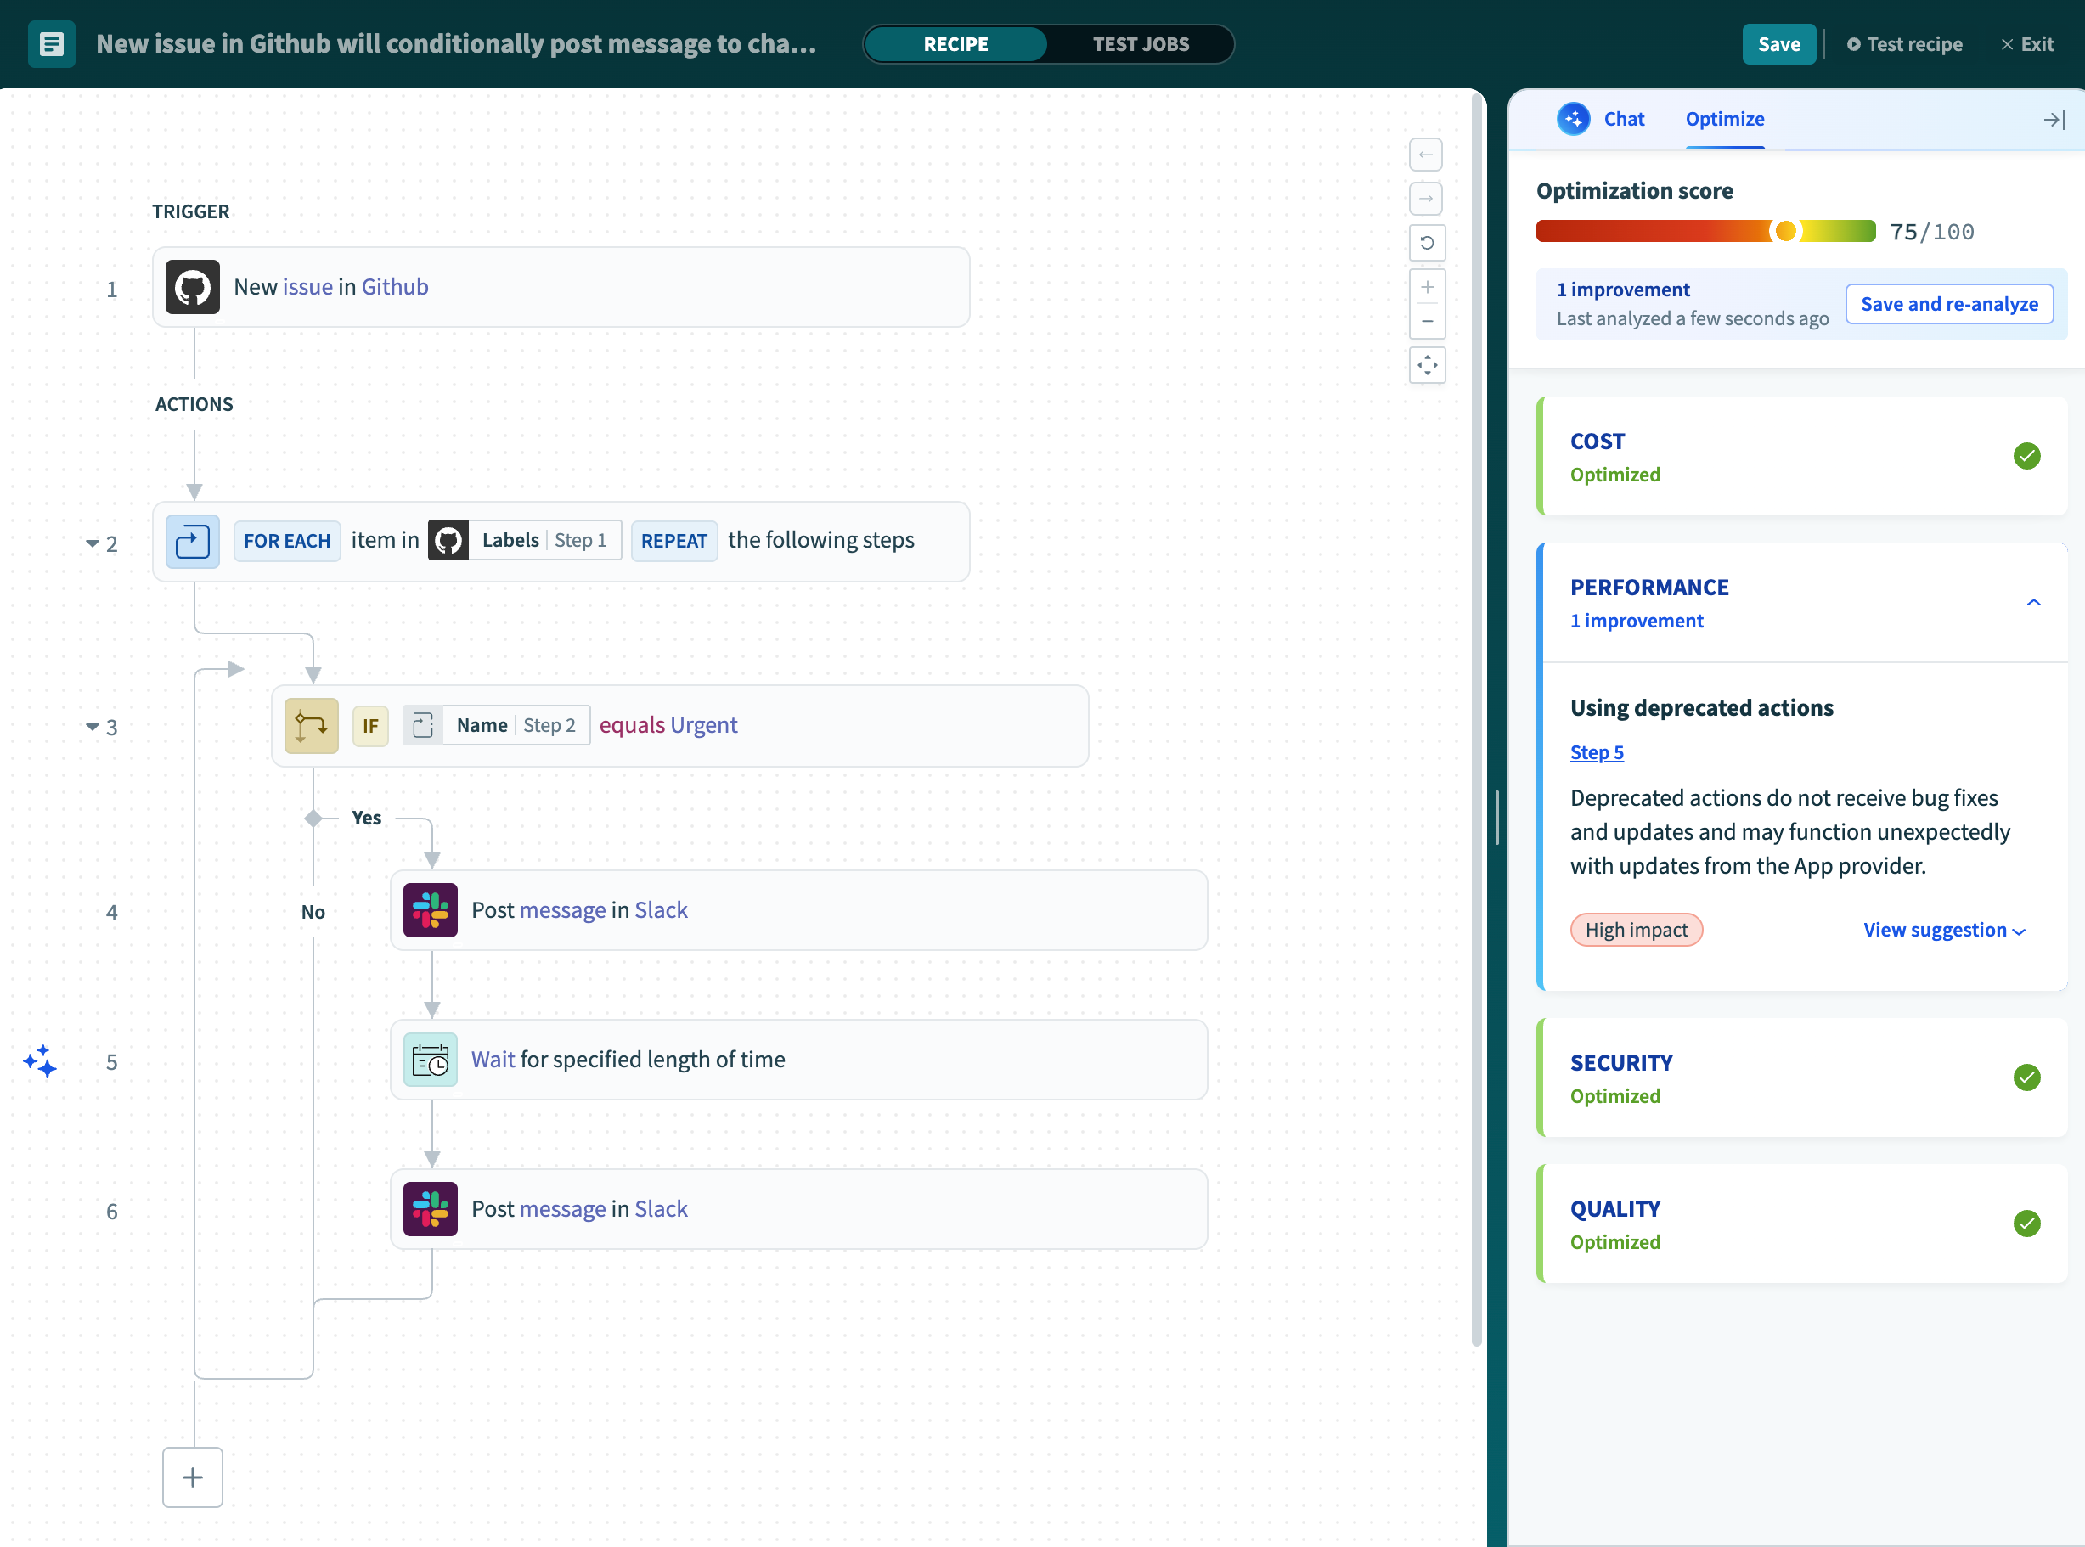Image resolution: width=2085 pixels, height=1547 pixels.
Task: Open the Chat tab in the side panel
Action: (x=1623, y=118)
